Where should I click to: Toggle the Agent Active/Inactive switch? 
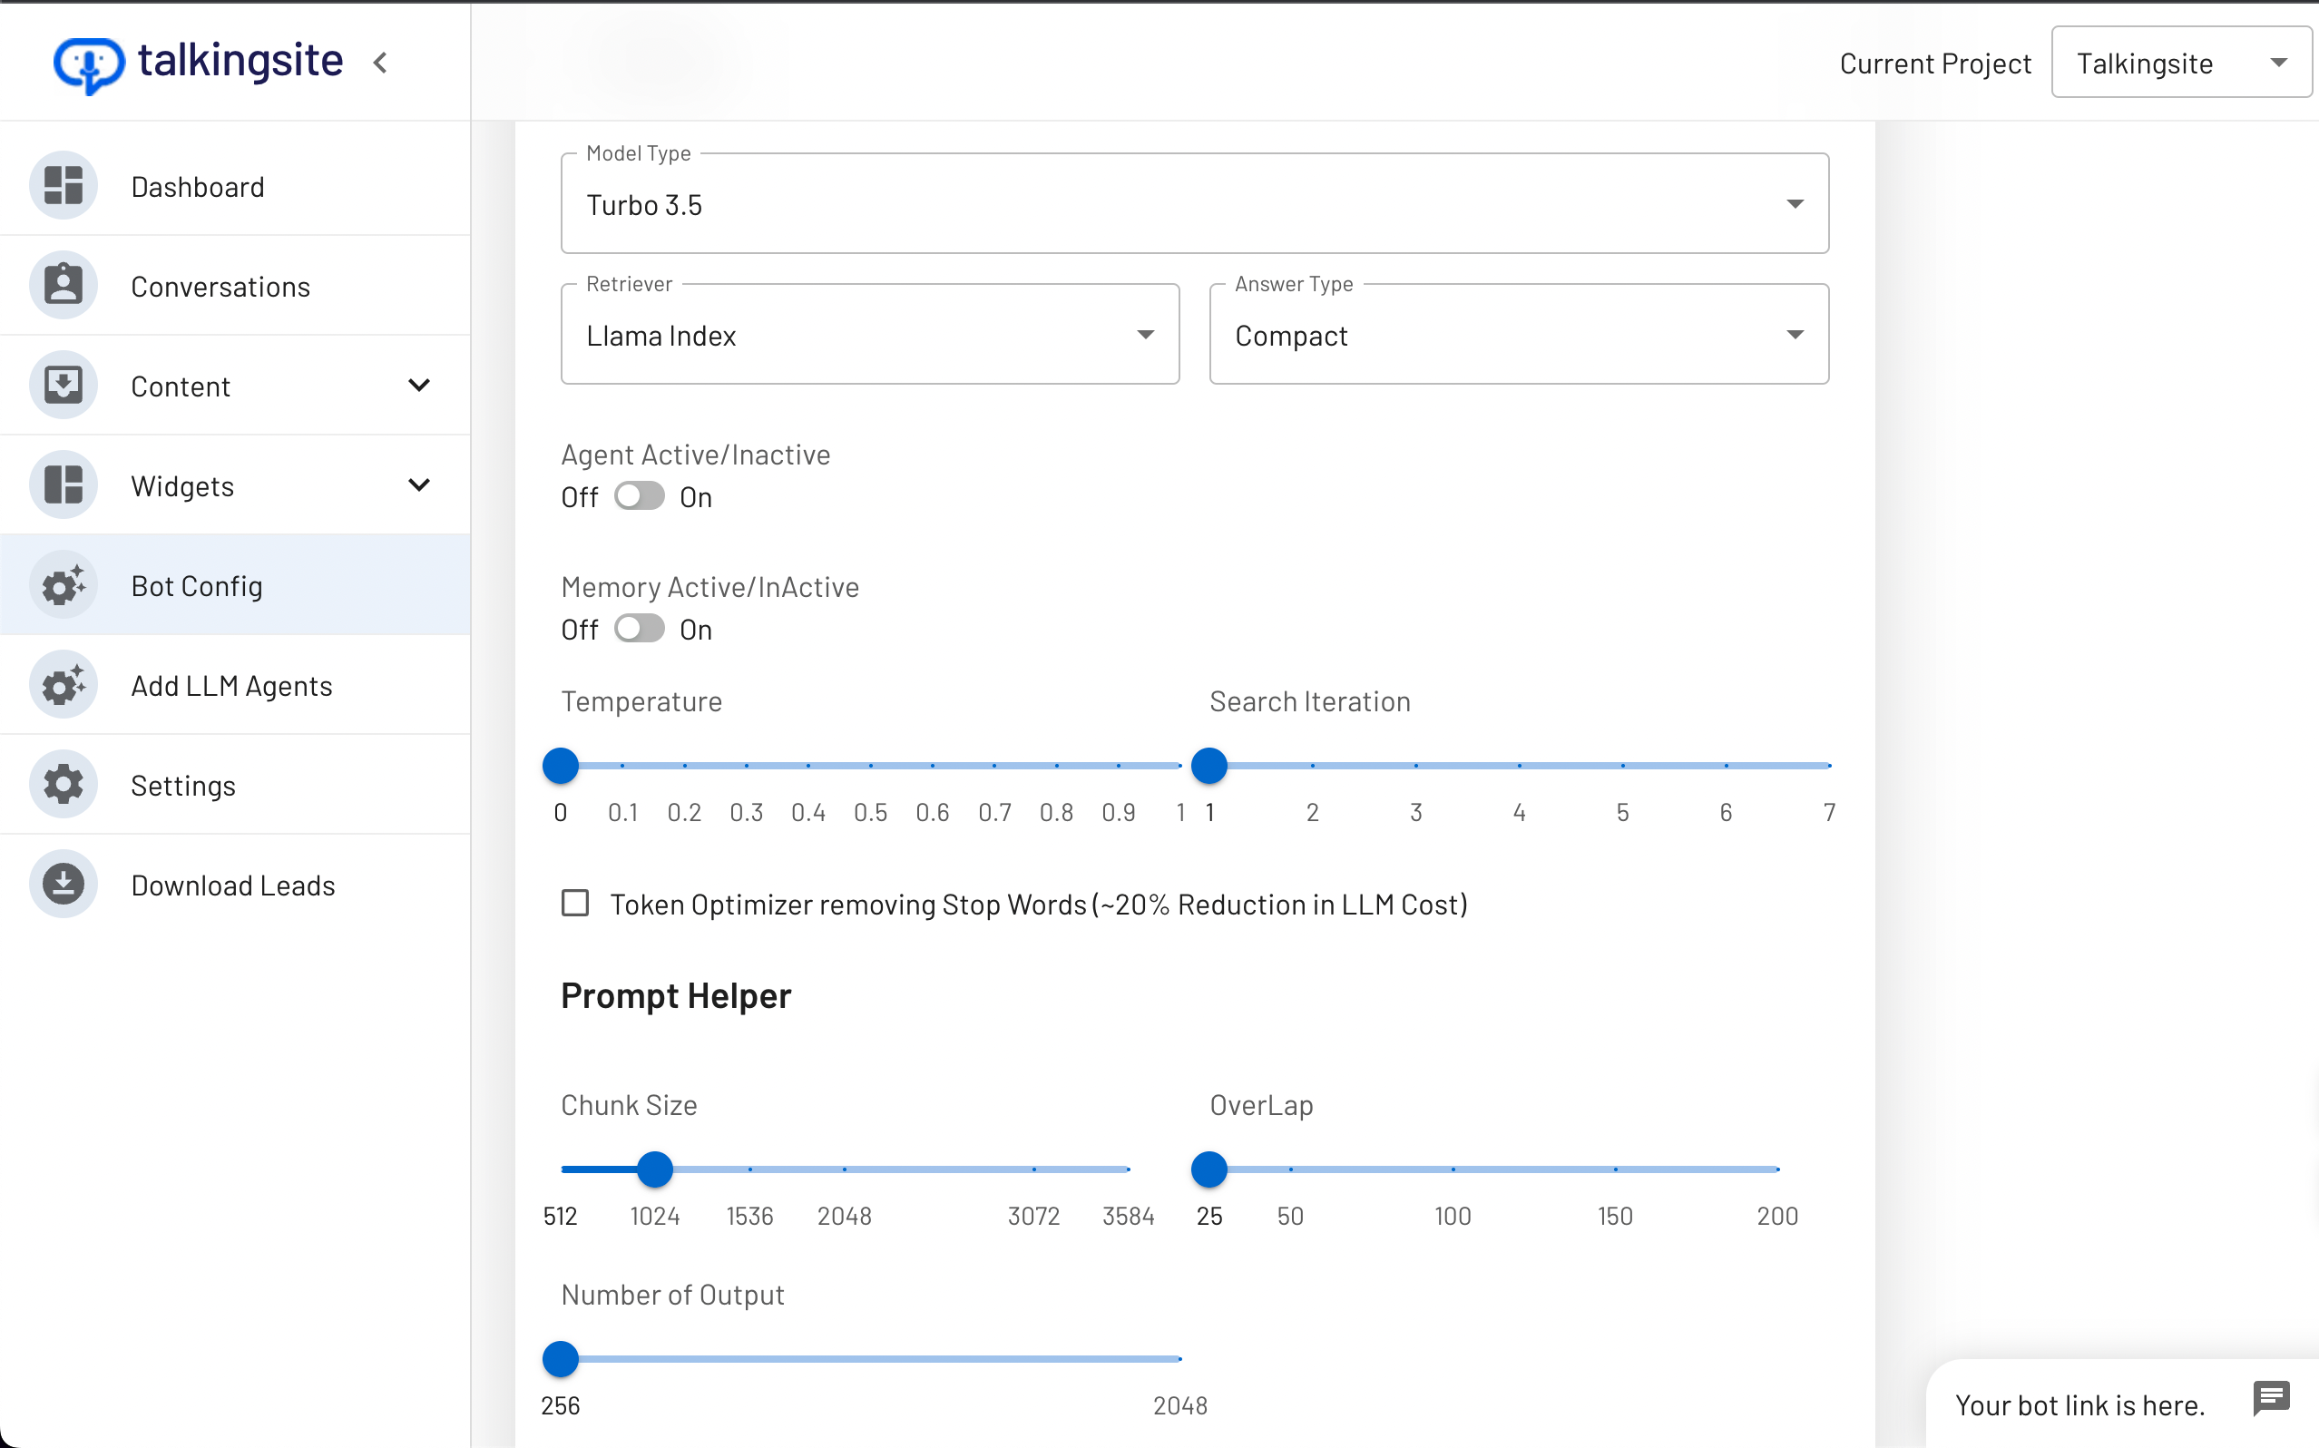coord(639,496)
